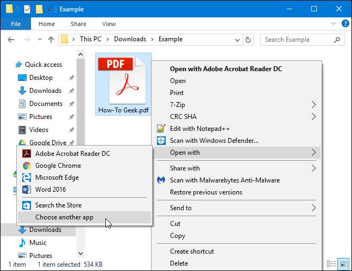This screenshot has width=352, height=271.
Task: Select the Google Chrome icon in Open with list
Action: click(x=26, y=166)
